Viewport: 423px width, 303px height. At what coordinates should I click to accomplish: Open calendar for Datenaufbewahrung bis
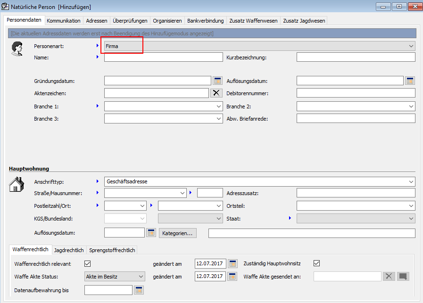point(139,290)
